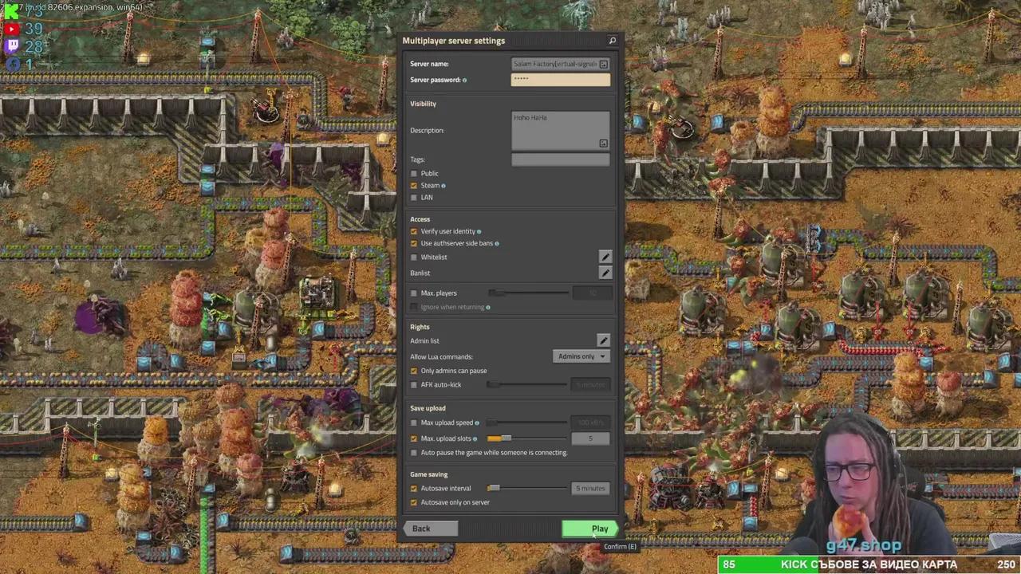
Task: Click the Max upload speed slider
Action: (x=527, y=423)
